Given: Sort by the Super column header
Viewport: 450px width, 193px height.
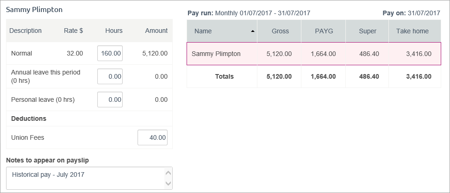Looking at the screenshot, I should [x=367, y=31].
